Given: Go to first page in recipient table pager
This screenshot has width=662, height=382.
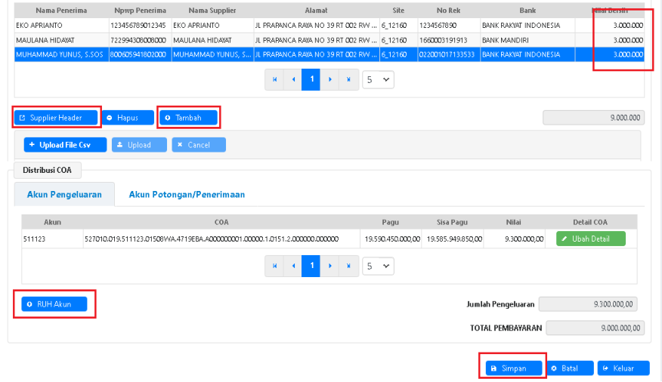Looking at the screenshot, I should pos(274,79).
